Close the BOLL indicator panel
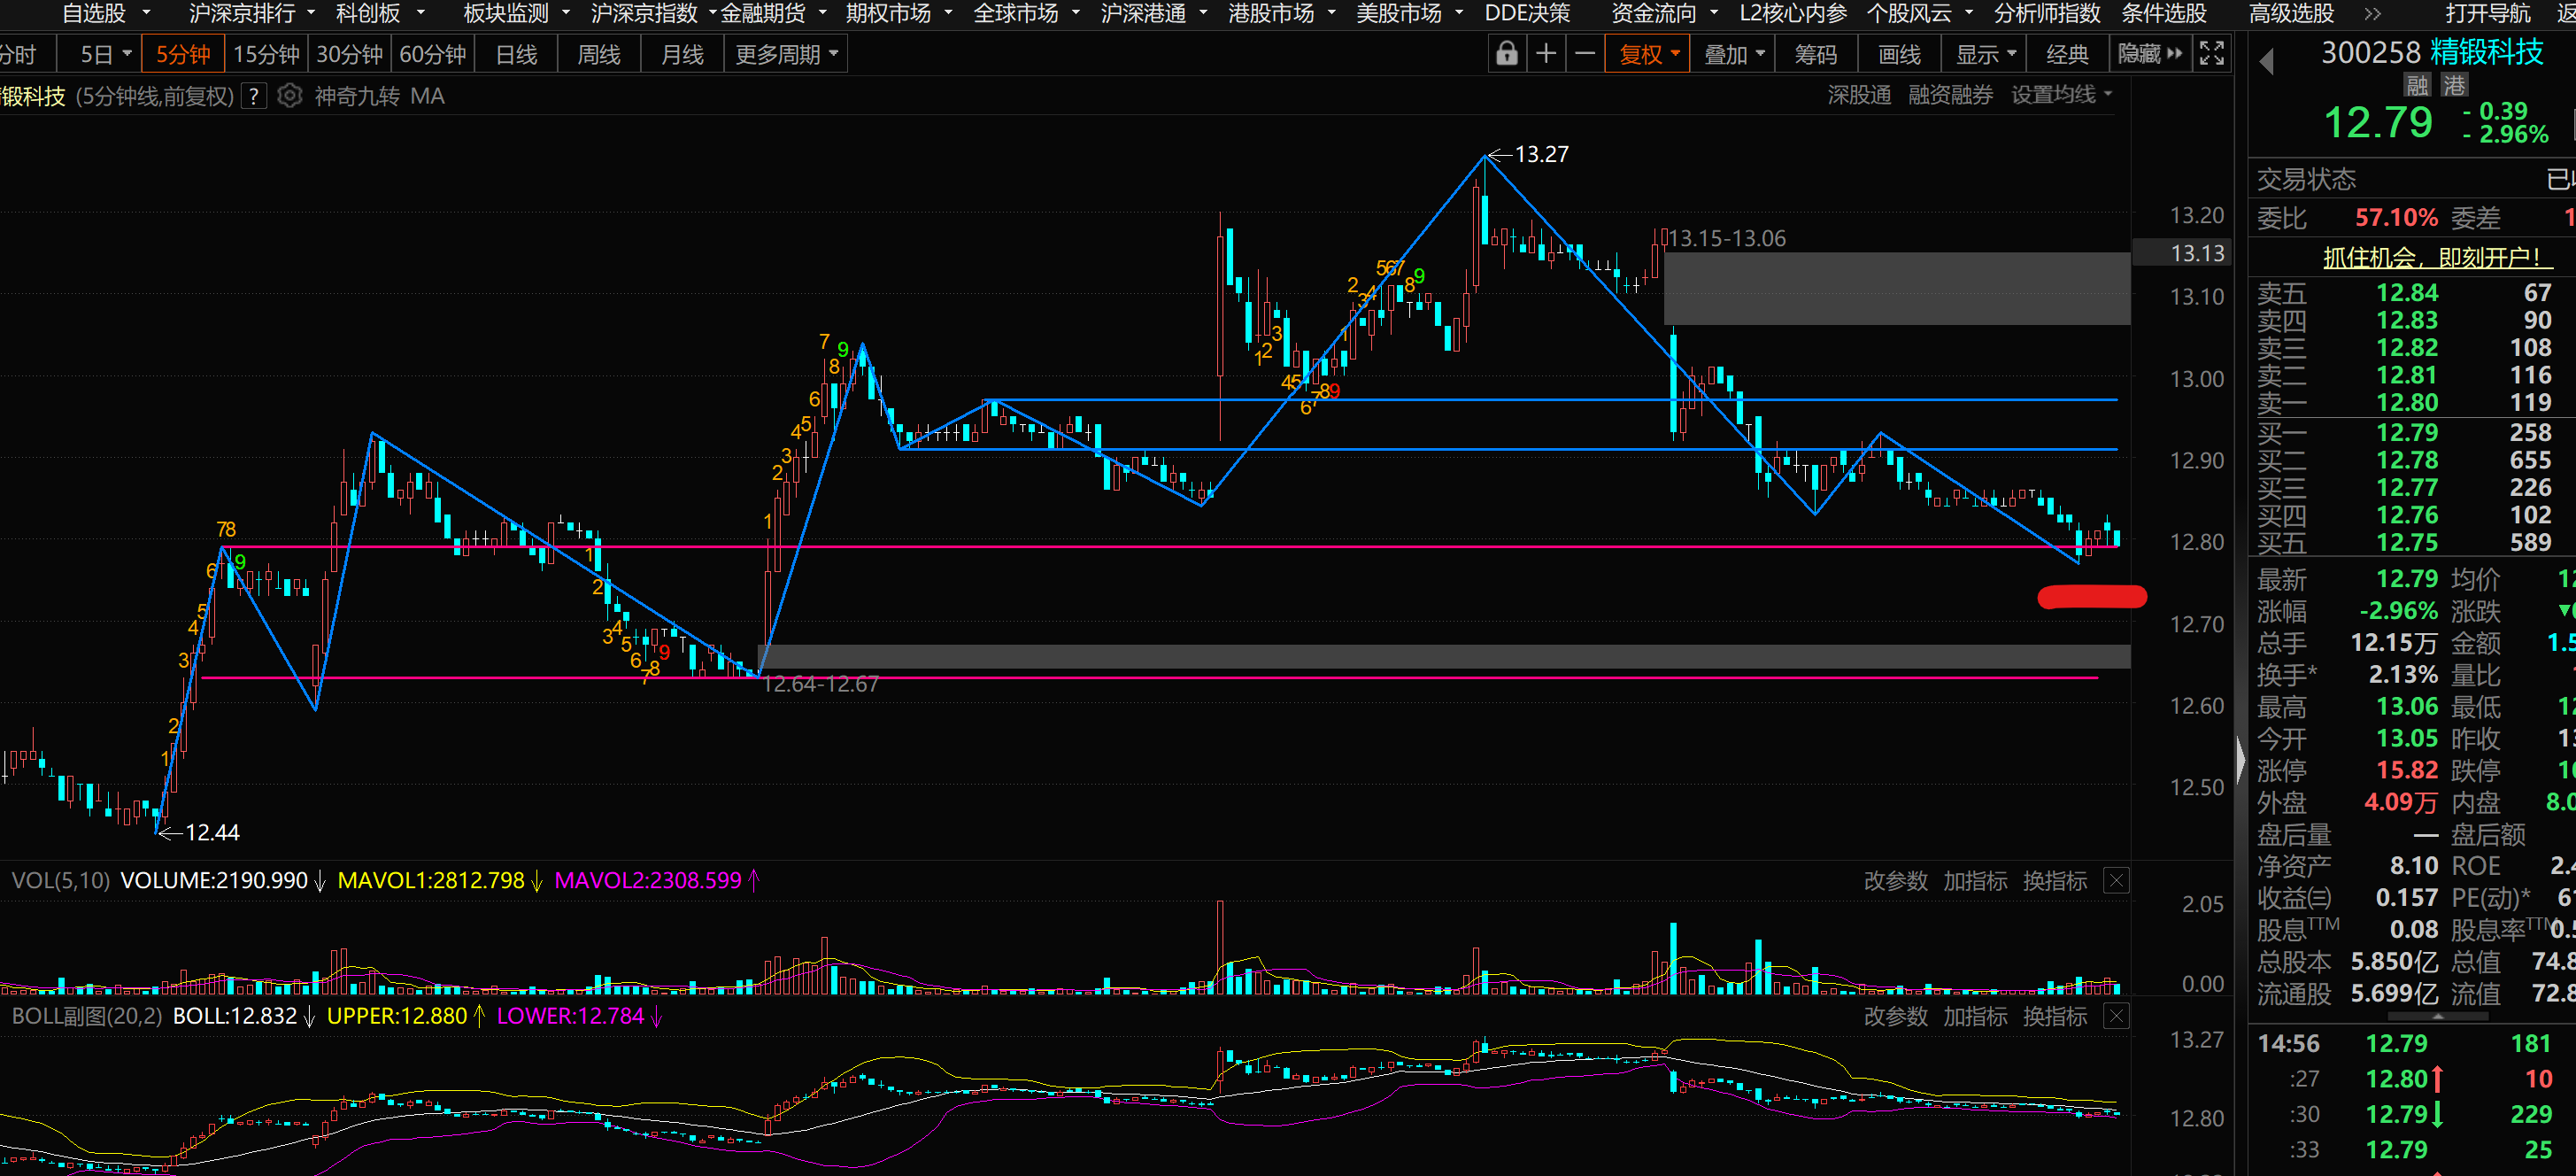The image size is (2576, 1176). [2116, 1017]
